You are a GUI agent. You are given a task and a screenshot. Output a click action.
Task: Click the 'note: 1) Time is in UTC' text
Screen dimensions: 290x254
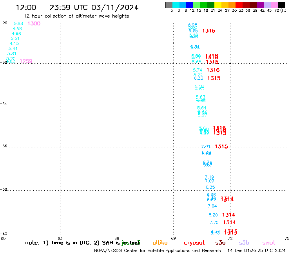click(x=58, y=243)
